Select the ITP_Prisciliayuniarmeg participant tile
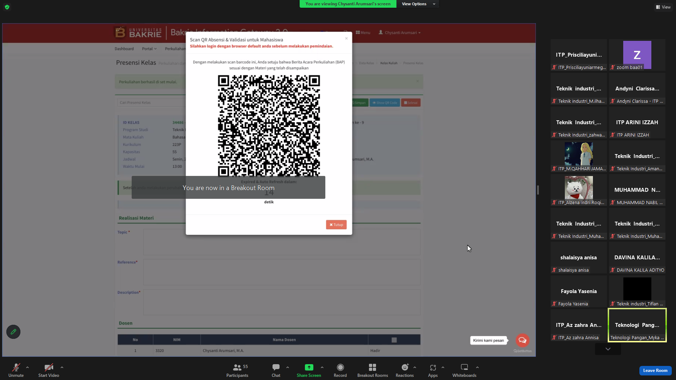 (579, 55)
